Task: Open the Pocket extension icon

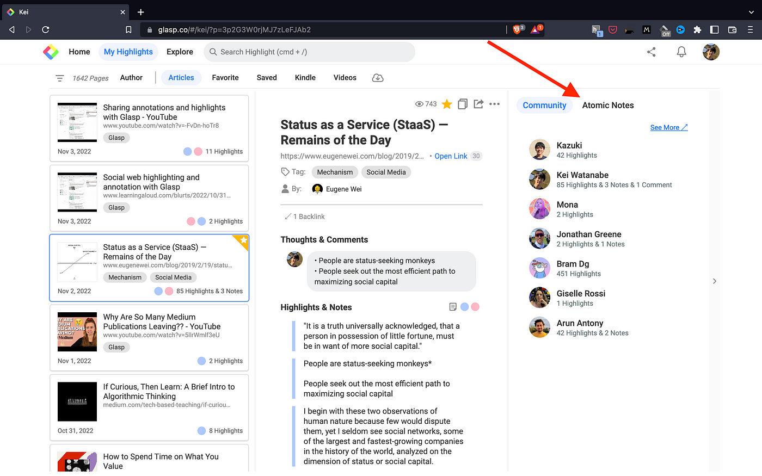Action: [x=613, y=30]
